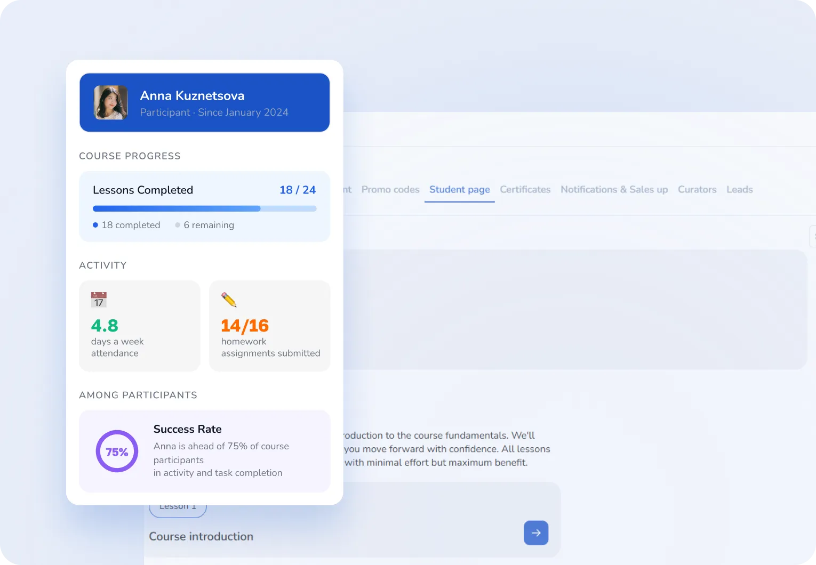
Task: Click the blue completed legend dot
Action: [x=95, y=225]
